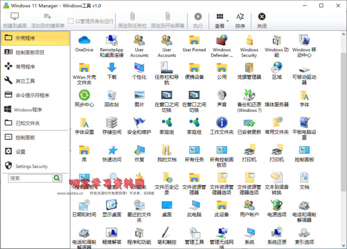
Task: Select 命令提示符程序 category
Action: point(35,96)
